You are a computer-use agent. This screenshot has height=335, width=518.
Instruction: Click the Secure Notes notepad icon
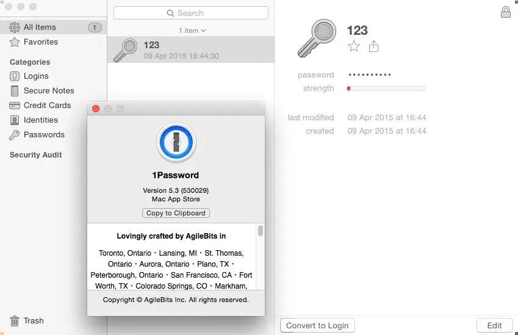click(x=15, y=91)
